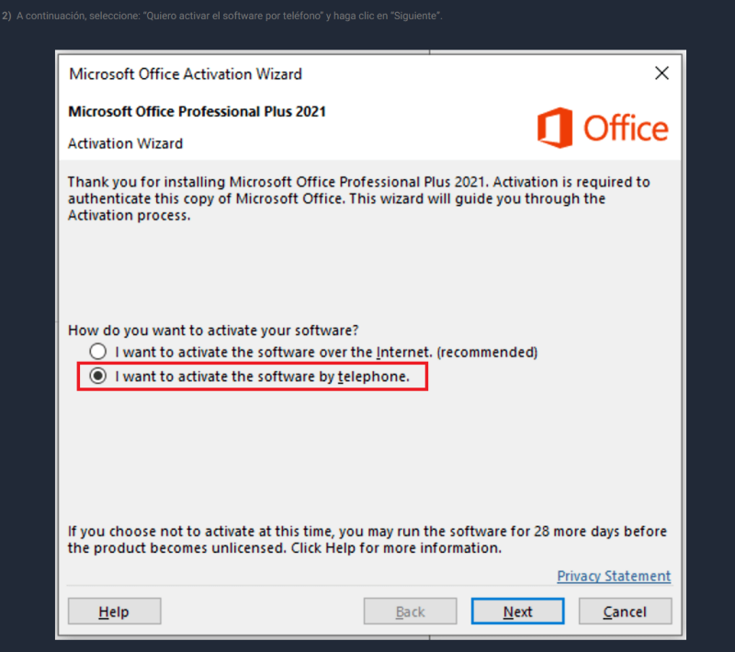Close the Activation Wizard with the X

[x=661, y=73]
